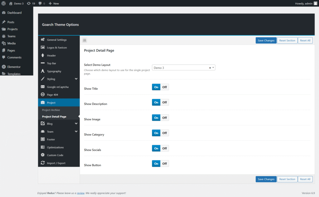Click the bottom Save Changes button

click(x=266, y=179)
